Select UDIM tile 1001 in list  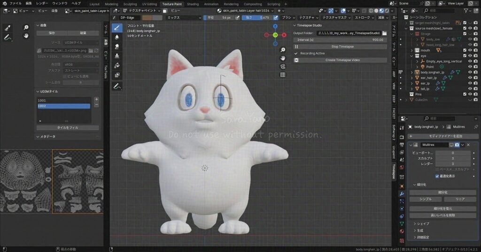(x=63, y=100)
